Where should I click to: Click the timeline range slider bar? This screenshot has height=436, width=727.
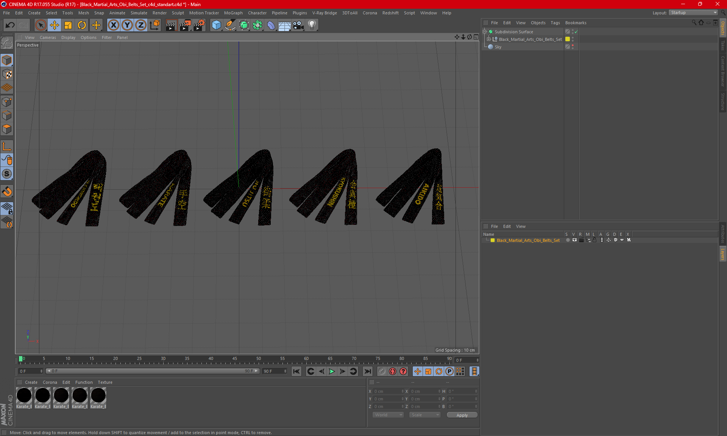pyautogui.click(x=152, y=371)
